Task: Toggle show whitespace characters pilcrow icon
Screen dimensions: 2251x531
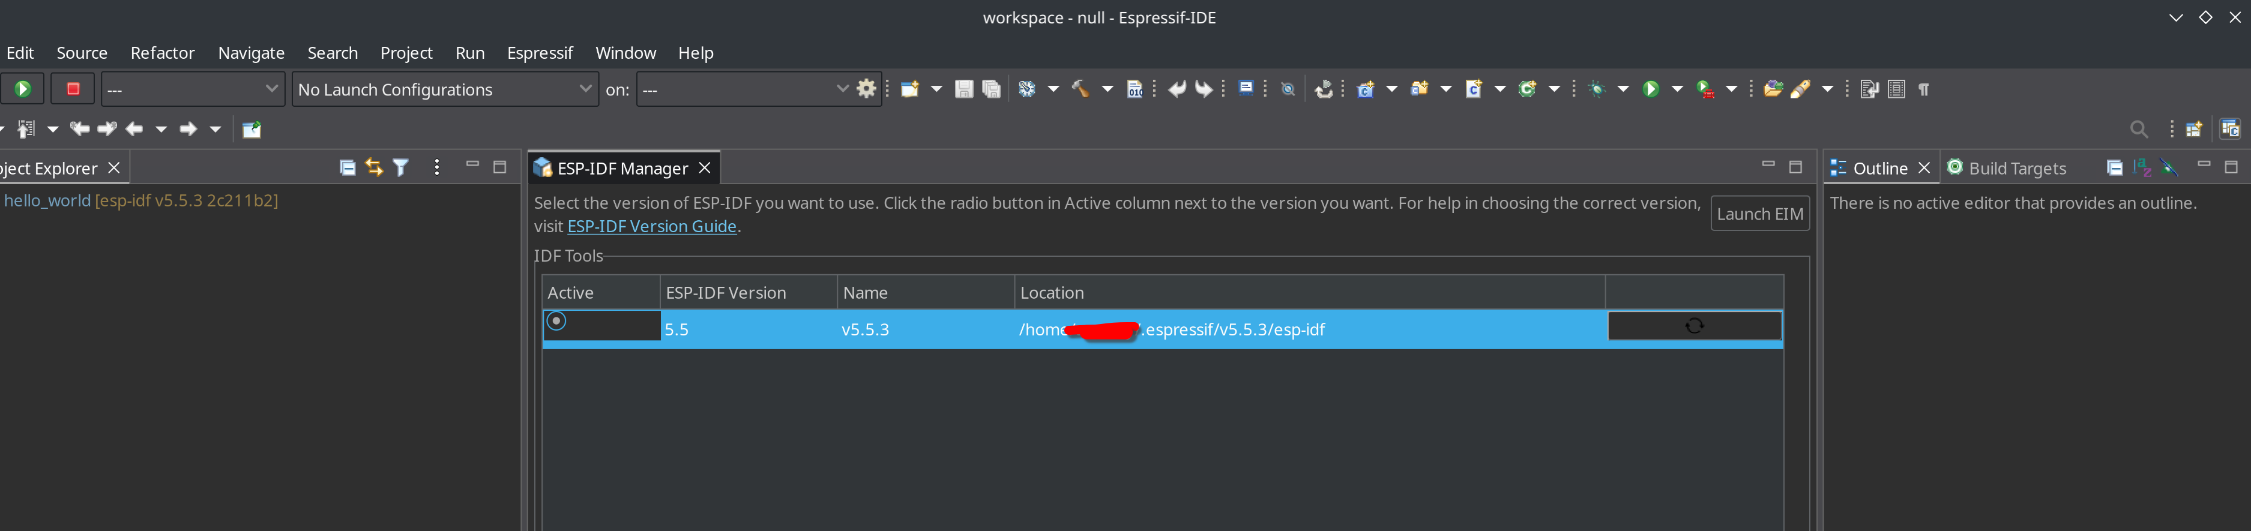Action: pyautogui.click(x=1923, y=89)
